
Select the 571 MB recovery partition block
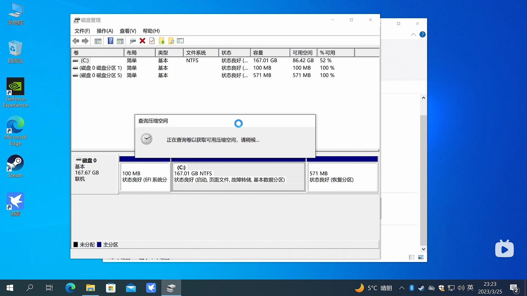pos(342,177)
